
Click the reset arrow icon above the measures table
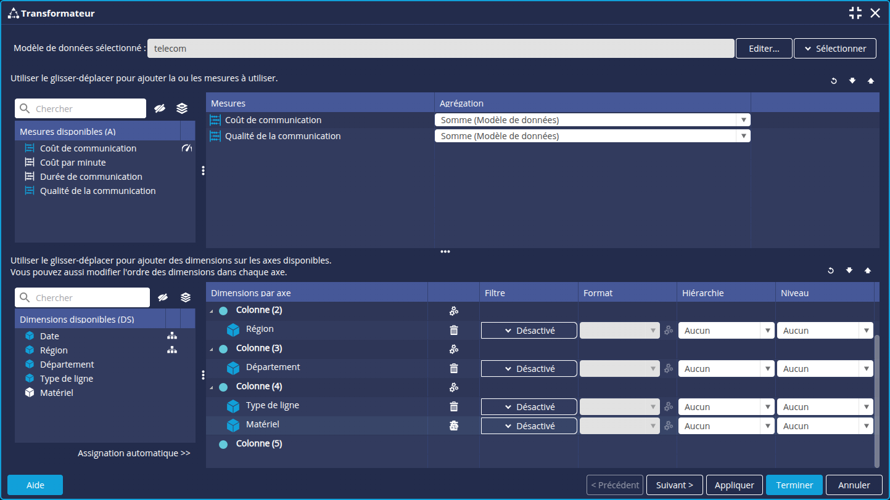tap(834, 81)
